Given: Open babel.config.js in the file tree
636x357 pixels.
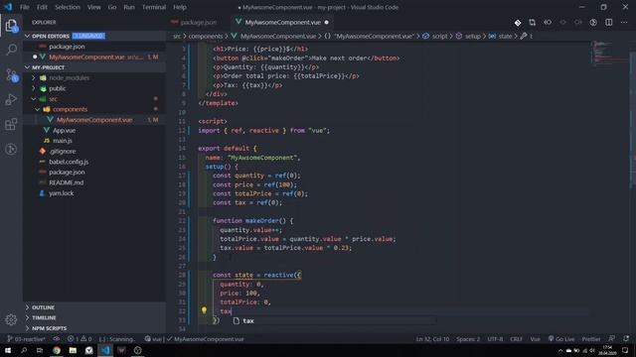Looking at the screenshot, I should tap(69, 162).
